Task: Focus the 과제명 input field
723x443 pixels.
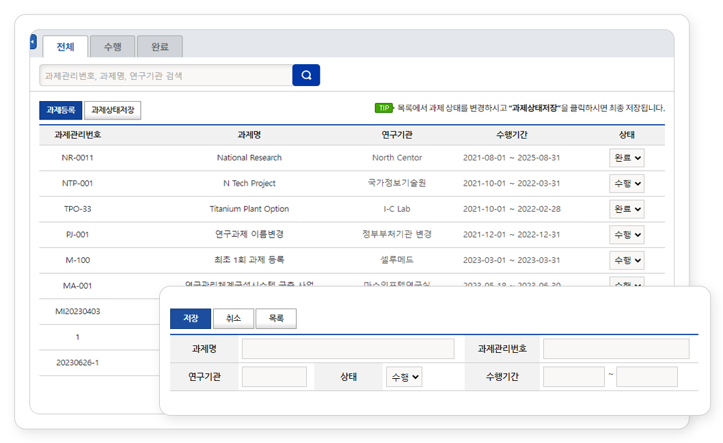Action: [x=348, y=349]
